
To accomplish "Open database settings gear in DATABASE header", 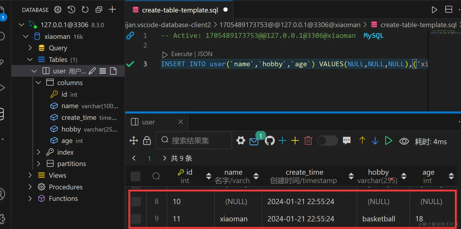I will click(58, 10).
